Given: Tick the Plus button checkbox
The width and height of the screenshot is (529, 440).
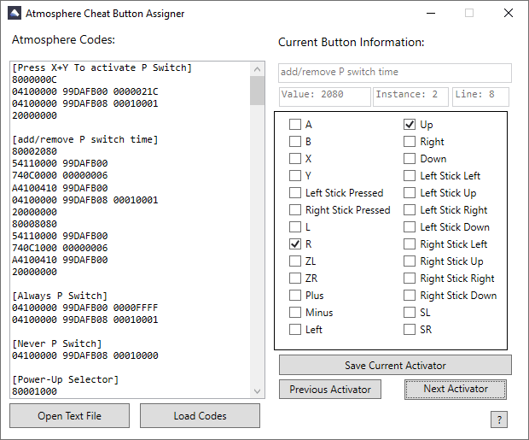Looking at the screenshot, I should 295,296.
